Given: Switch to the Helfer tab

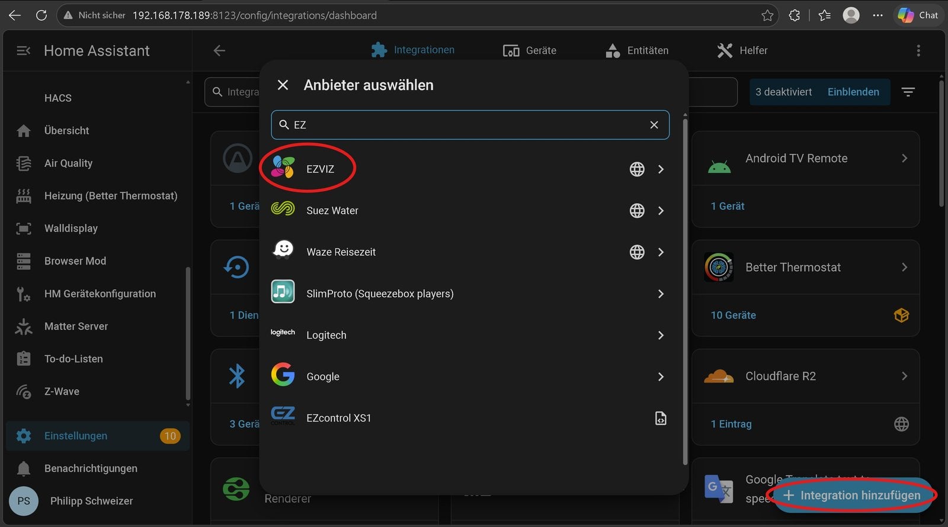Looking at the screenshot, I should click(x=742, y=50).
